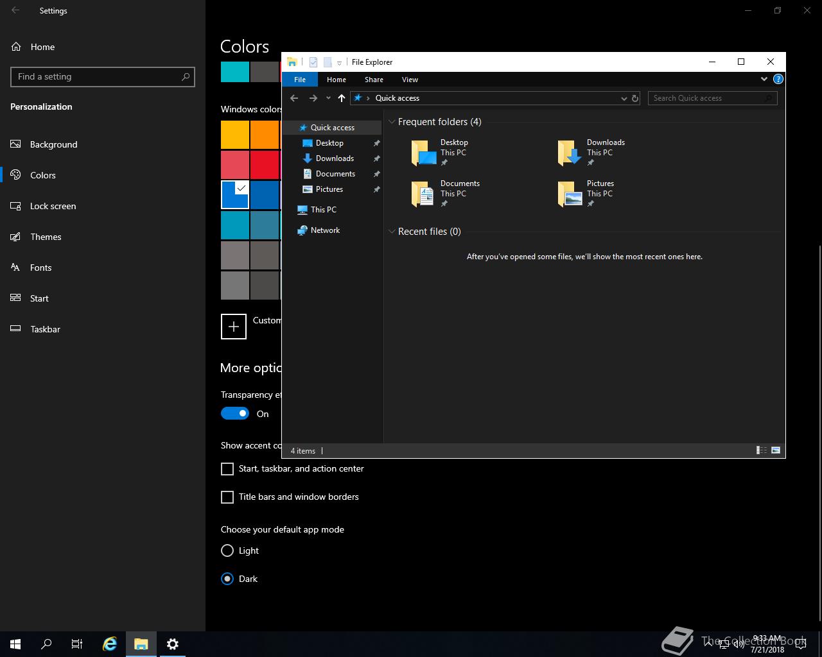Screen dimensions: 822x657
Task: Turn off the Transparency effects toggle
Action: click(235, 414)
